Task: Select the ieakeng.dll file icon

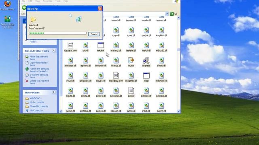Action: (x=116, y=45)
